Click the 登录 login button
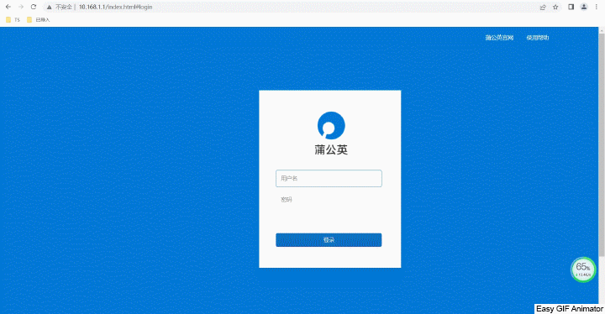 pos(329,240)
